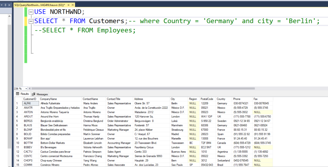Switch to the Messages tab

[40, 94]
